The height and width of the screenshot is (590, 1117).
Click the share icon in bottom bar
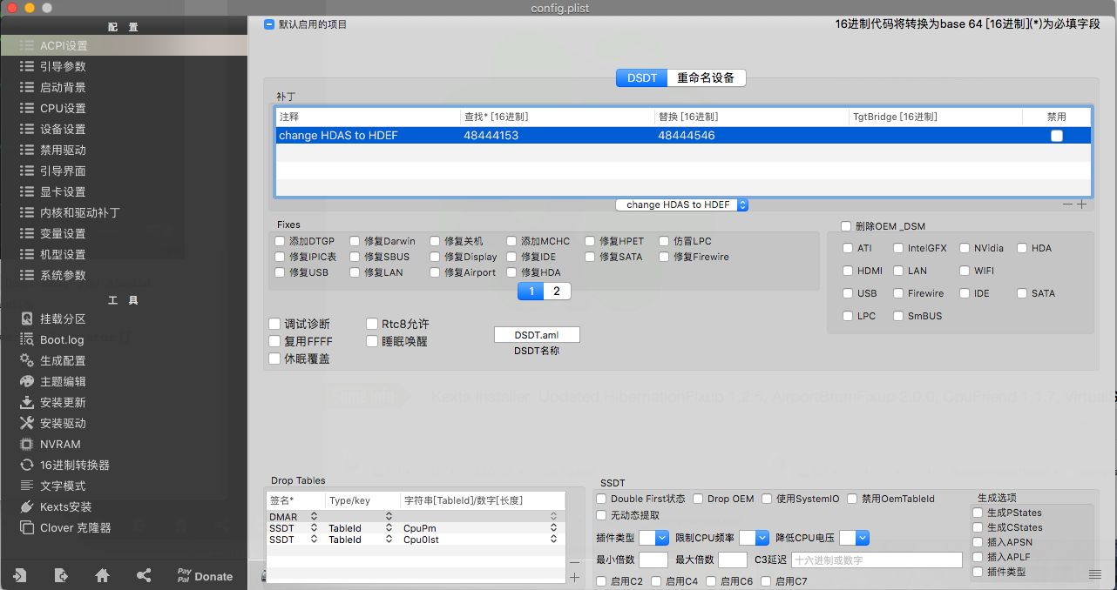tap(144, 575)
